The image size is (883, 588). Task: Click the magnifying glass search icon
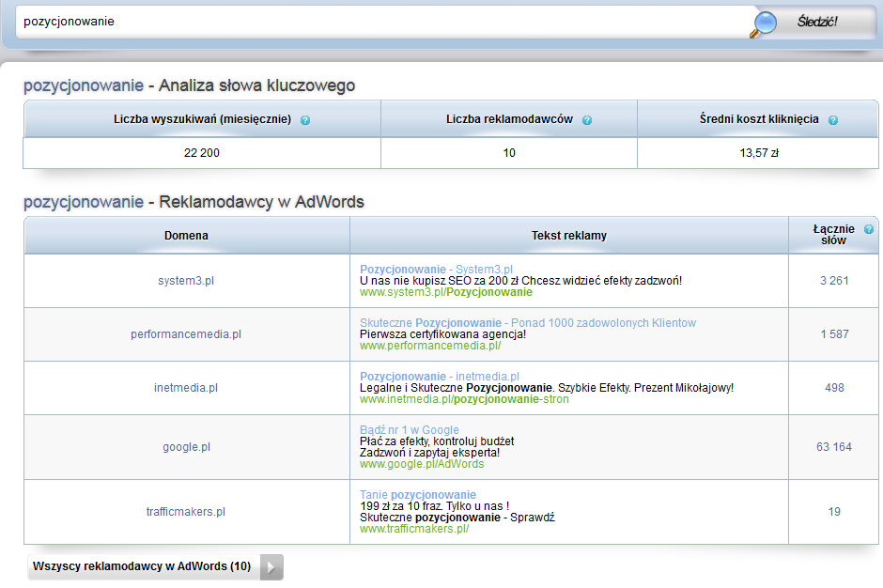coord(764,23)
